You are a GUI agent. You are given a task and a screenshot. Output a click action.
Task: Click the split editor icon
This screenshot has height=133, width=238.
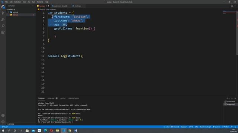pos(232,6)
